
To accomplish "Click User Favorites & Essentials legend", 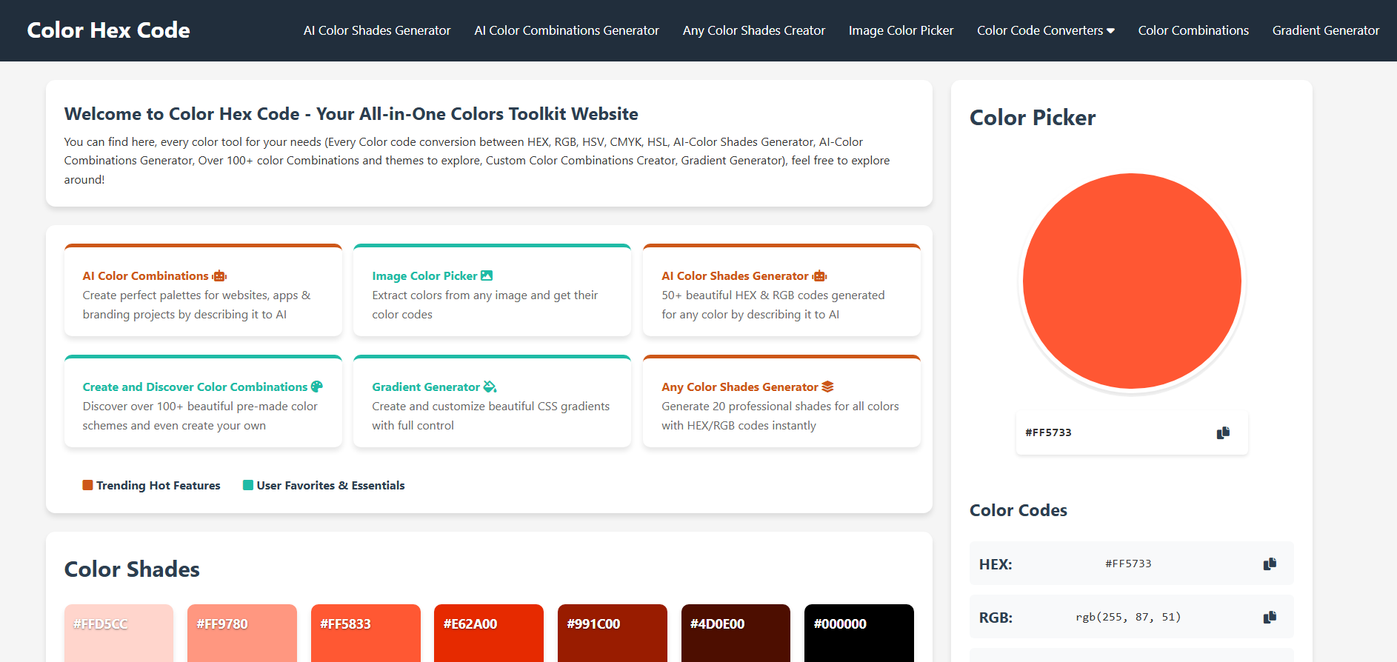I will tap(324, 485).
